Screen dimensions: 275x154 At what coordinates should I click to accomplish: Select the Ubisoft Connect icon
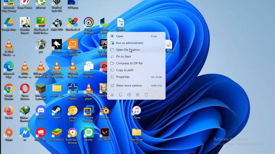(89, 26)
